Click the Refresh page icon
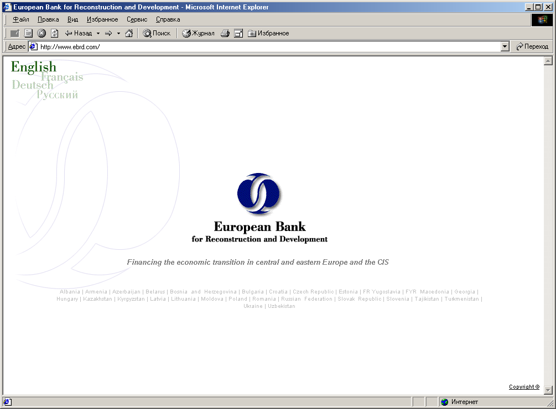This screenshot has width=556, height=409. [x=55, y=33]
